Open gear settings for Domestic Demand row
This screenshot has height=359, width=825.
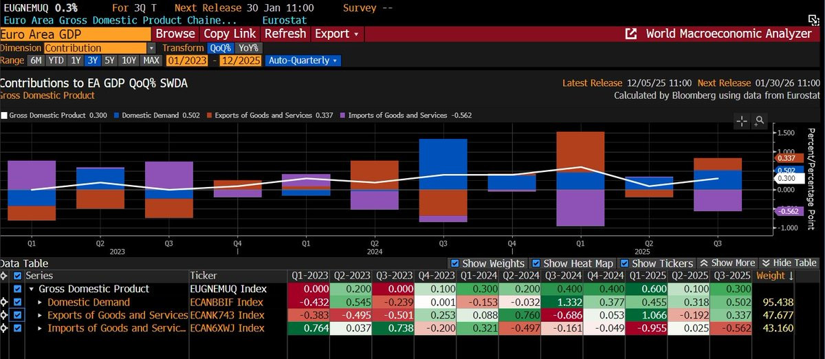[5, 302]
